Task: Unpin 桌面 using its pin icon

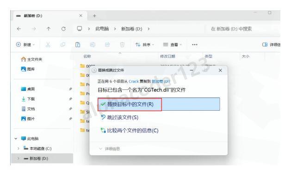Action: pyautogui.click(x=70, y=89)
